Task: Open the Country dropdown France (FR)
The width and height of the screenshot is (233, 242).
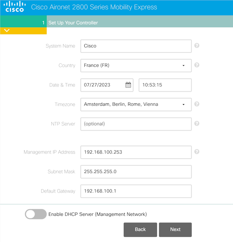Action: [x=136, y=65]
